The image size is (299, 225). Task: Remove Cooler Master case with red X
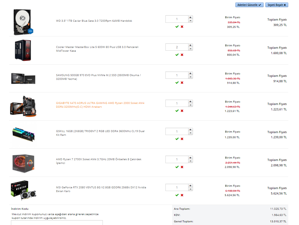(182, 55)
